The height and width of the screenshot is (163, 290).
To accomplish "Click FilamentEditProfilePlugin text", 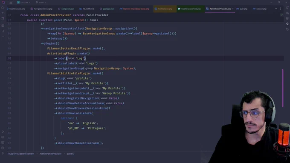I will click(x=68, y=73).
